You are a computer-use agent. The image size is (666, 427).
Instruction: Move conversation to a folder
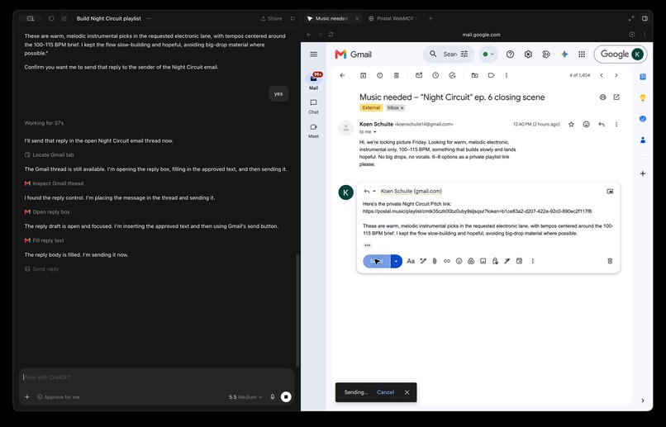[475, 75]
